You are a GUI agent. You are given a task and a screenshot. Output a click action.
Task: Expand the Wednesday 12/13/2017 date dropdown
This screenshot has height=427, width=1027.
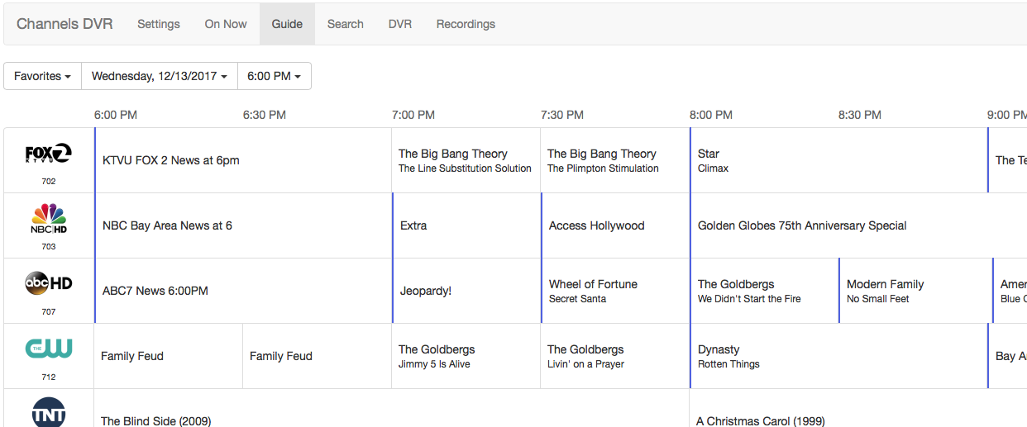click(159, 76)
